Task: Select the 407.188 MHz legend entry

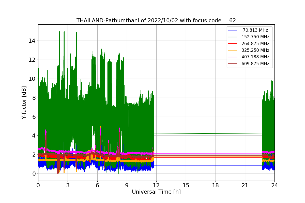Action: click(x=249, y=57)
